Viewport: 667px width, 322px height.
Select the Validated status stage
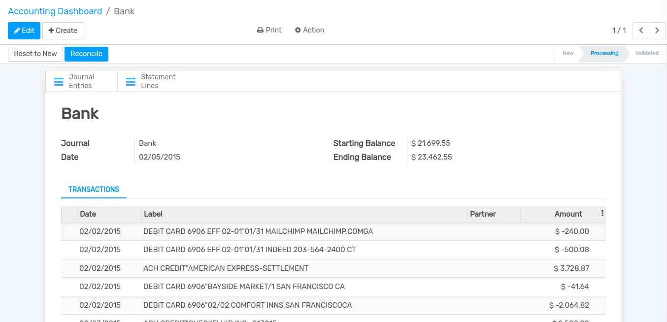pyautogui.click(x=646, y=53)
